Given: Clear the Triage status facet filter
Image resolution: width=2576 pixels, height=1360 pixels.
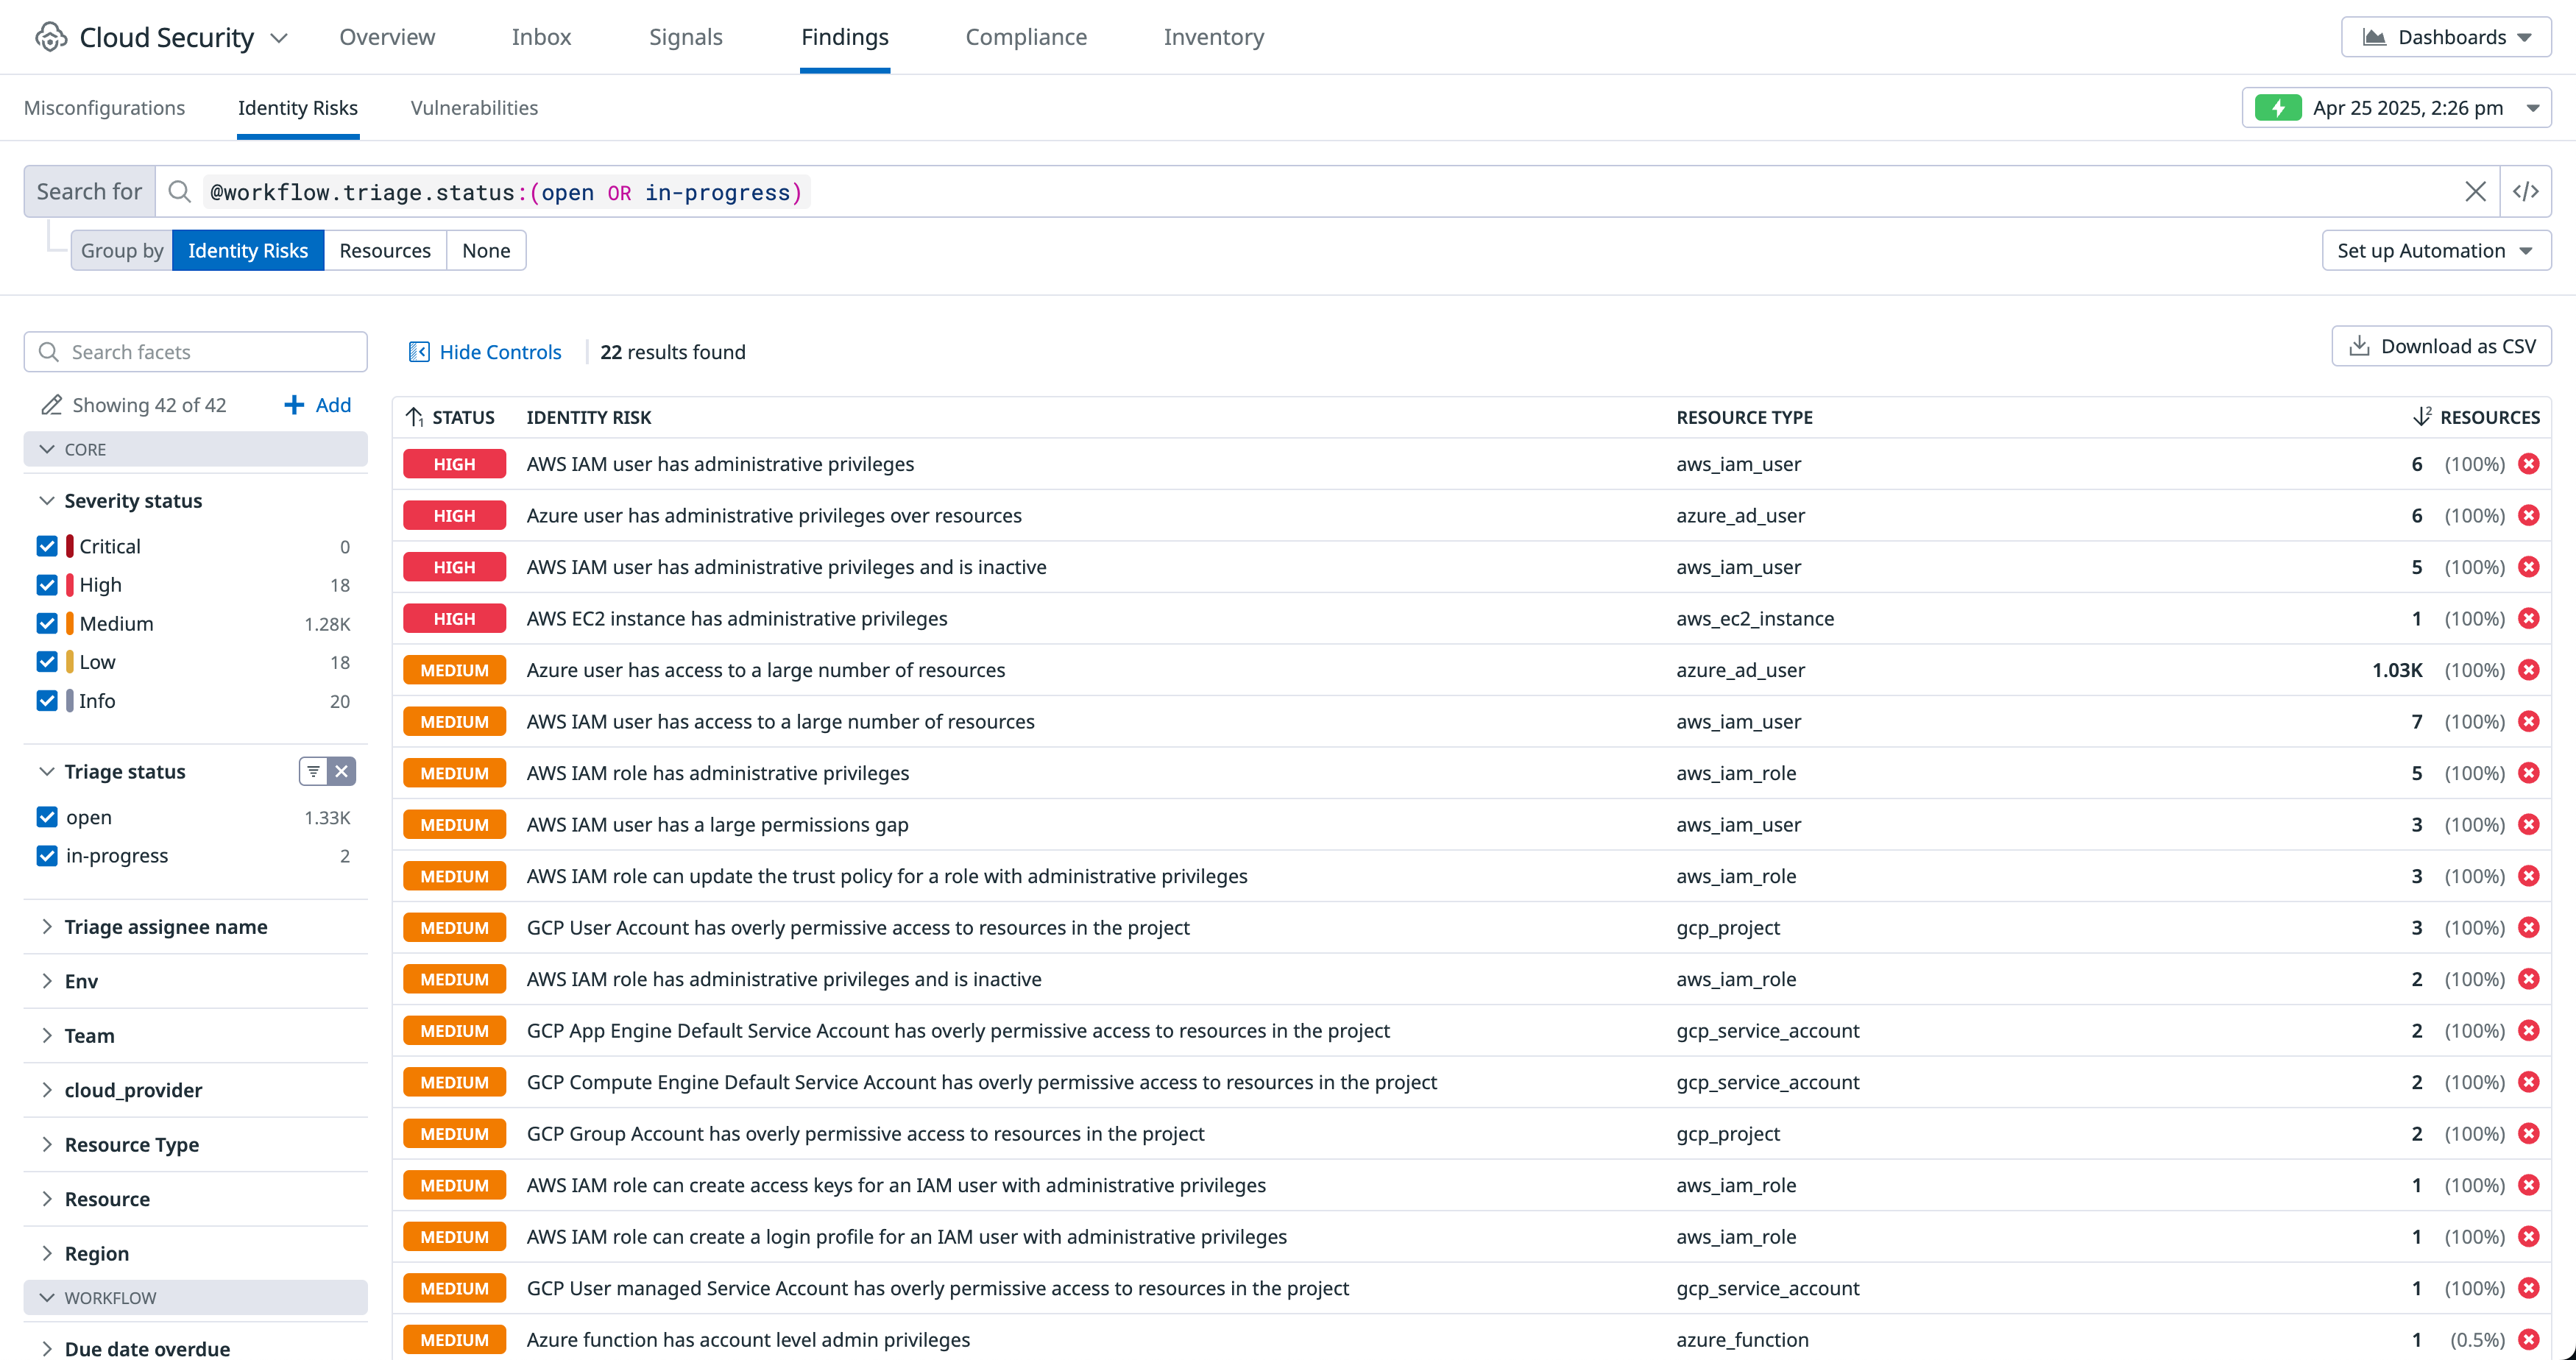Looking at the screenshot, I should [342, 771].
